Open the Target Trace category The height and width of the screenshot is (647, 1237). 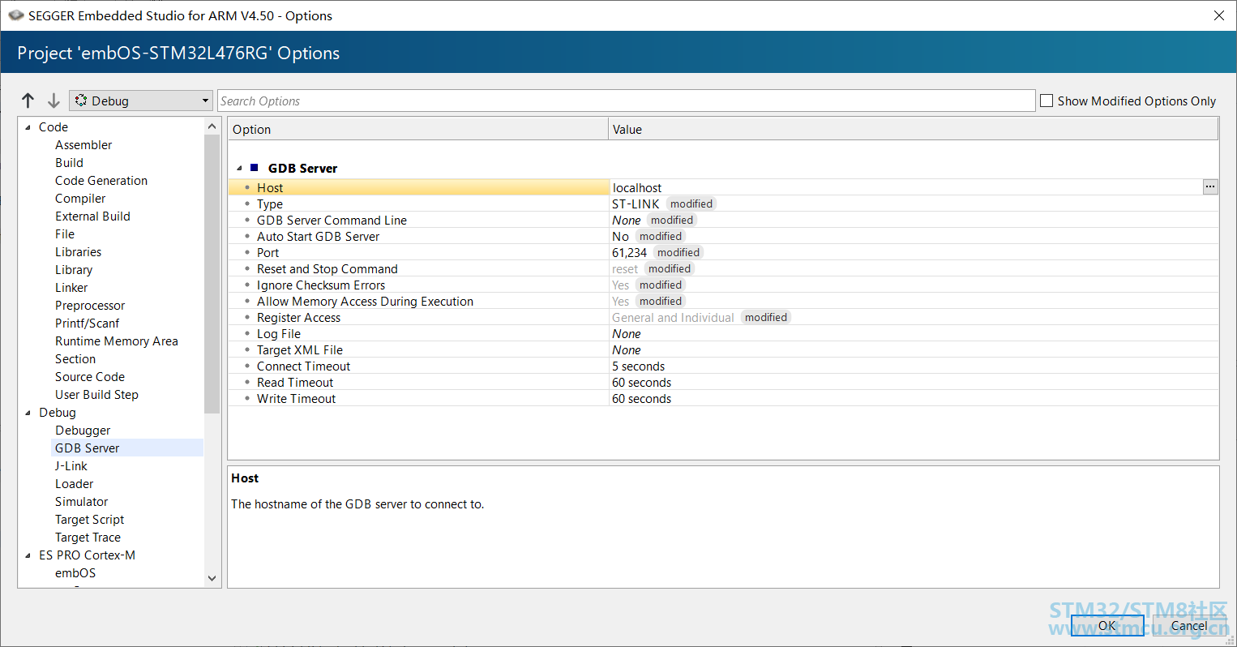pyautogui.click(x=88, y=538)
